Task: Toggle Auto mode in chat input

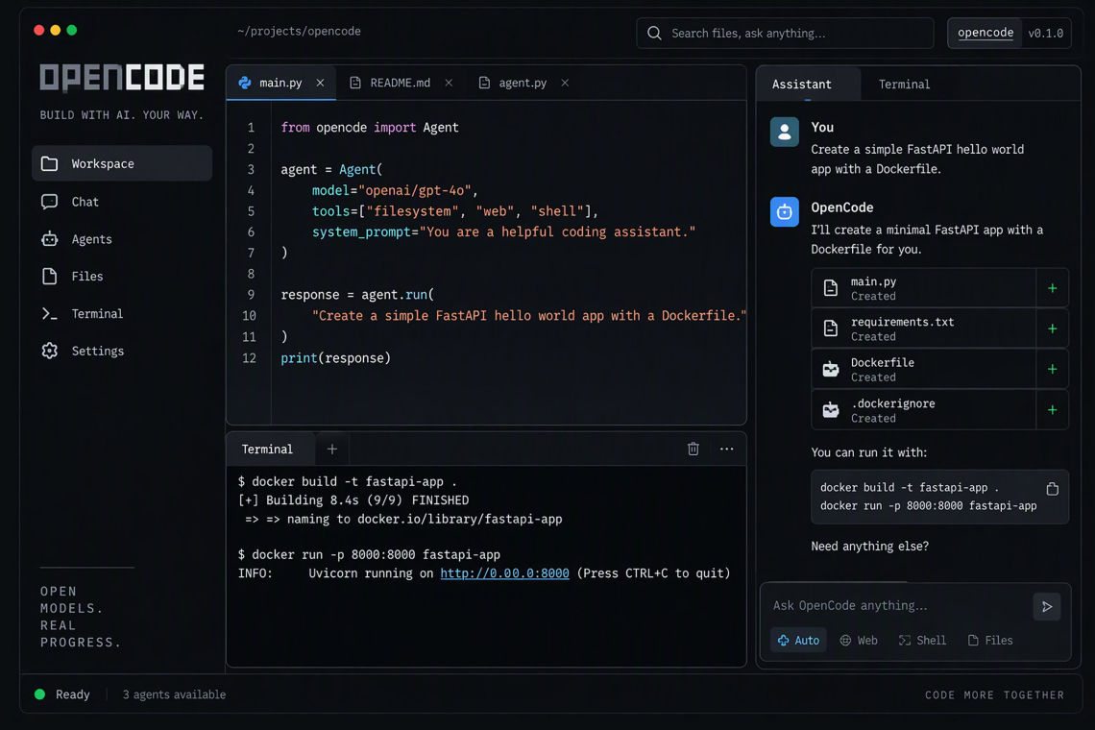Action: [798, 640]
